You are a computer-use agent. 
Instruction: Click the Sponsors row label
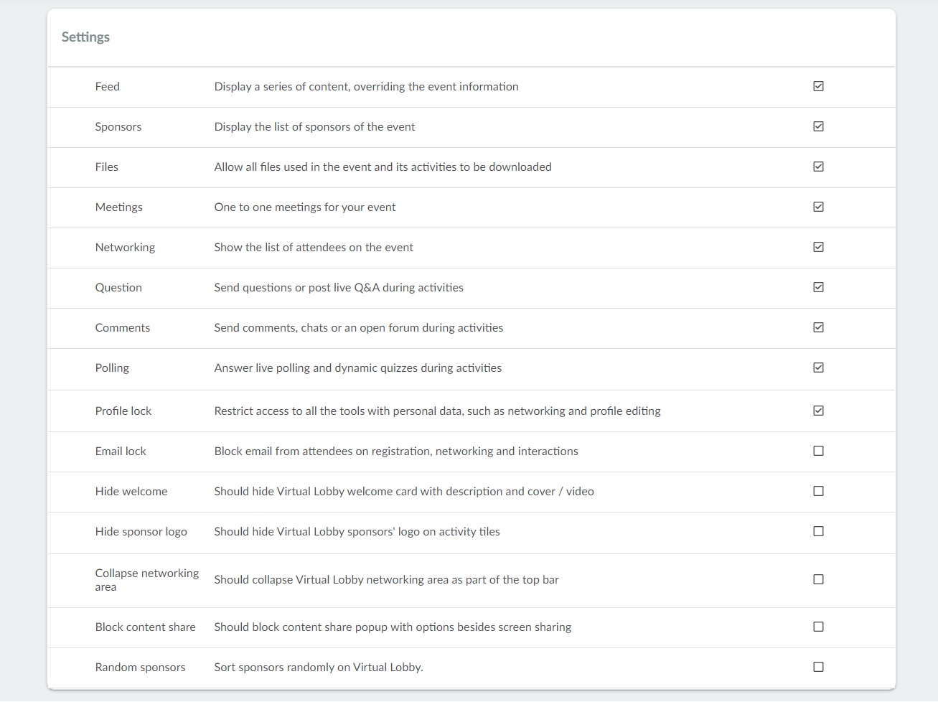(118, 127)
